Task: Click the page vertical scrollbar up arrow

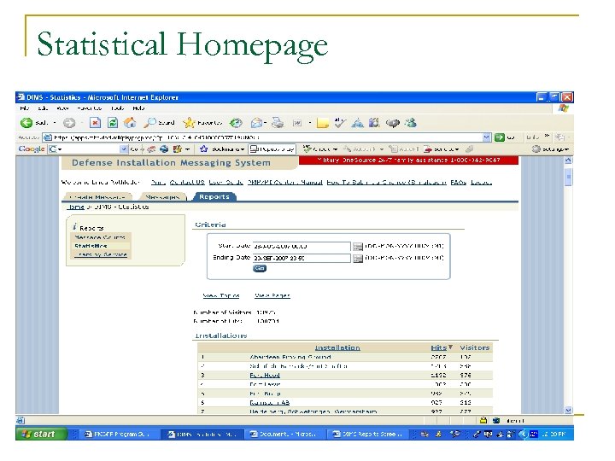Action: click(x=568, y=160)
